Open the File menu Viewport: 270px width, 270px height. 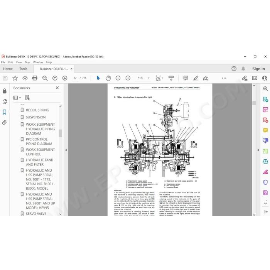click(3, 62)
